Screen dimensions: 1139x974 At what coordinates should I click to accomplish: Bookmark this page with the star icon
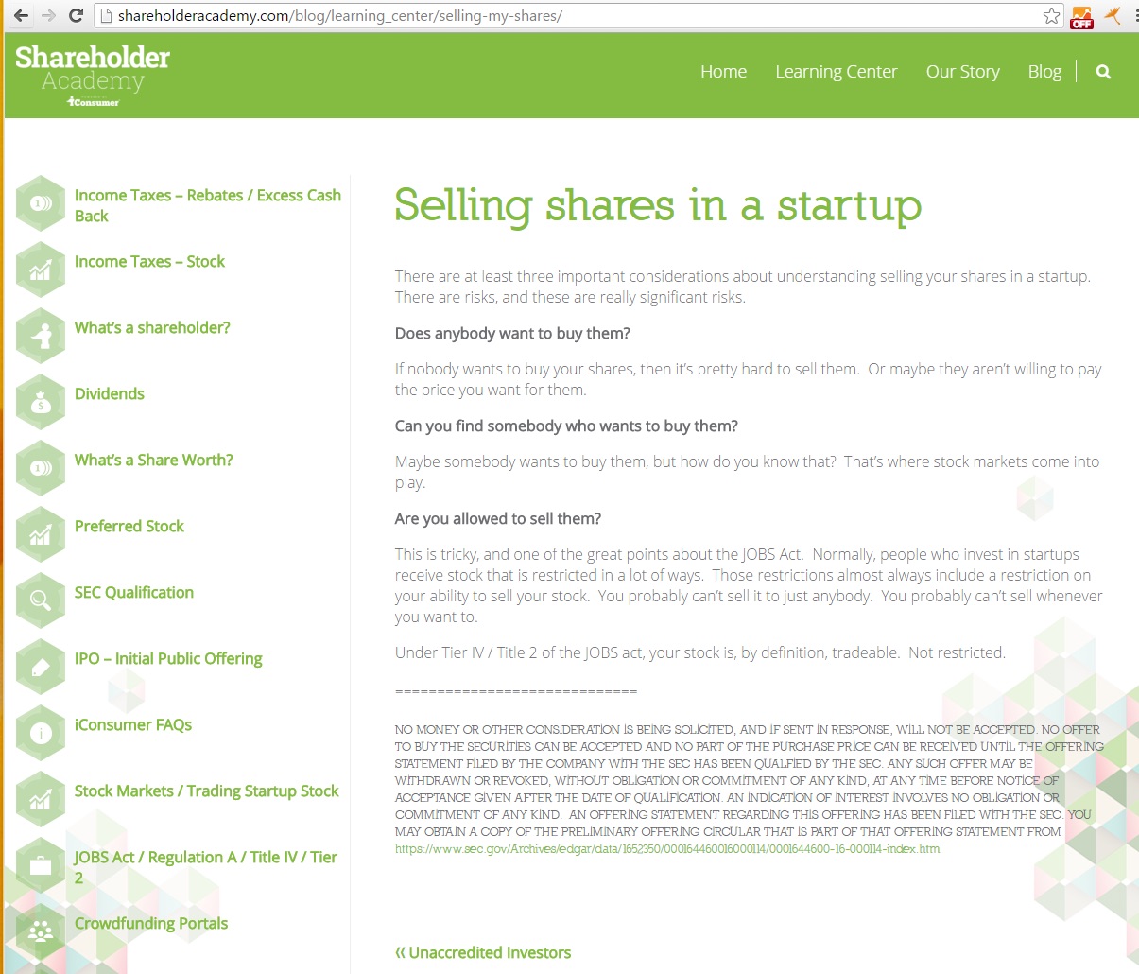click(x=1051, y=16)
